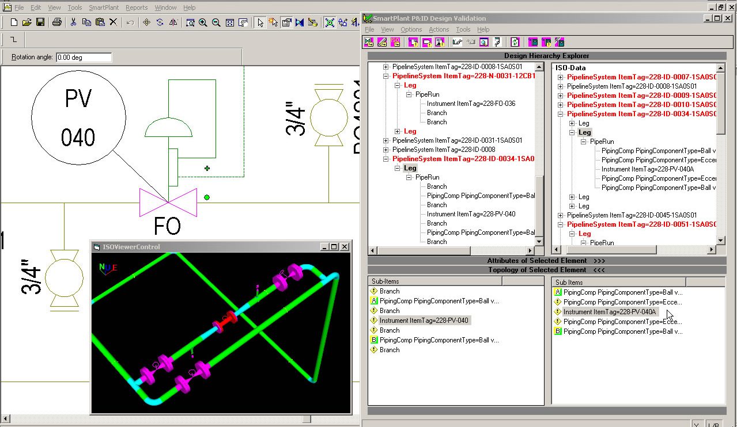Click the Design Hierarchy Explorer header bar
Image resolution: width=737 pixels, height=427 pixels.
[x=546, y=56]
